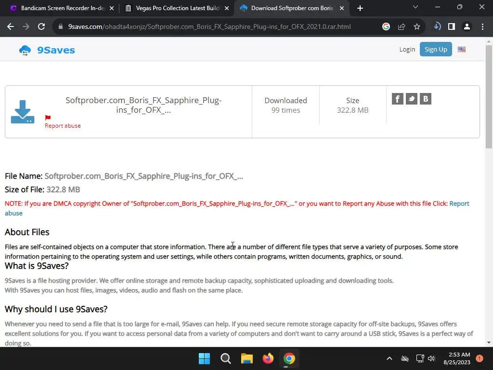Screen dimensions: 493x370
Task: Open Chrome profile avatar
Action: [x=467, y=27]
